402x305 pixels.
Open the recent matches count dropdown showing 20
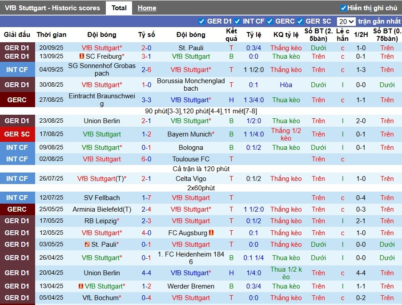point(346,21)
